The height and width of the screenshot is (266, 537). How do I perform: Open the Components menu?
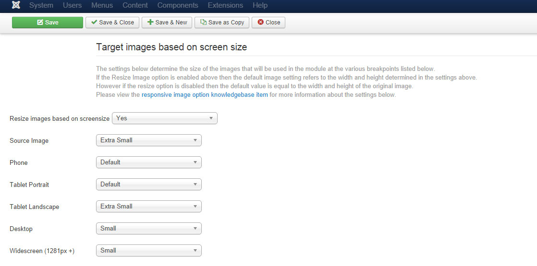pos(178,5)
